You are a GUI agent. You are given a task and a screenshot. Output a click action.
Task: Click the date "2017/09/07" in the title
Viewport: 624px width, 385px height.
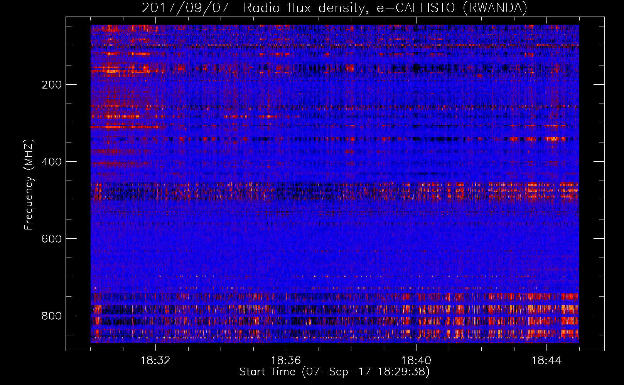pos(186,8)
